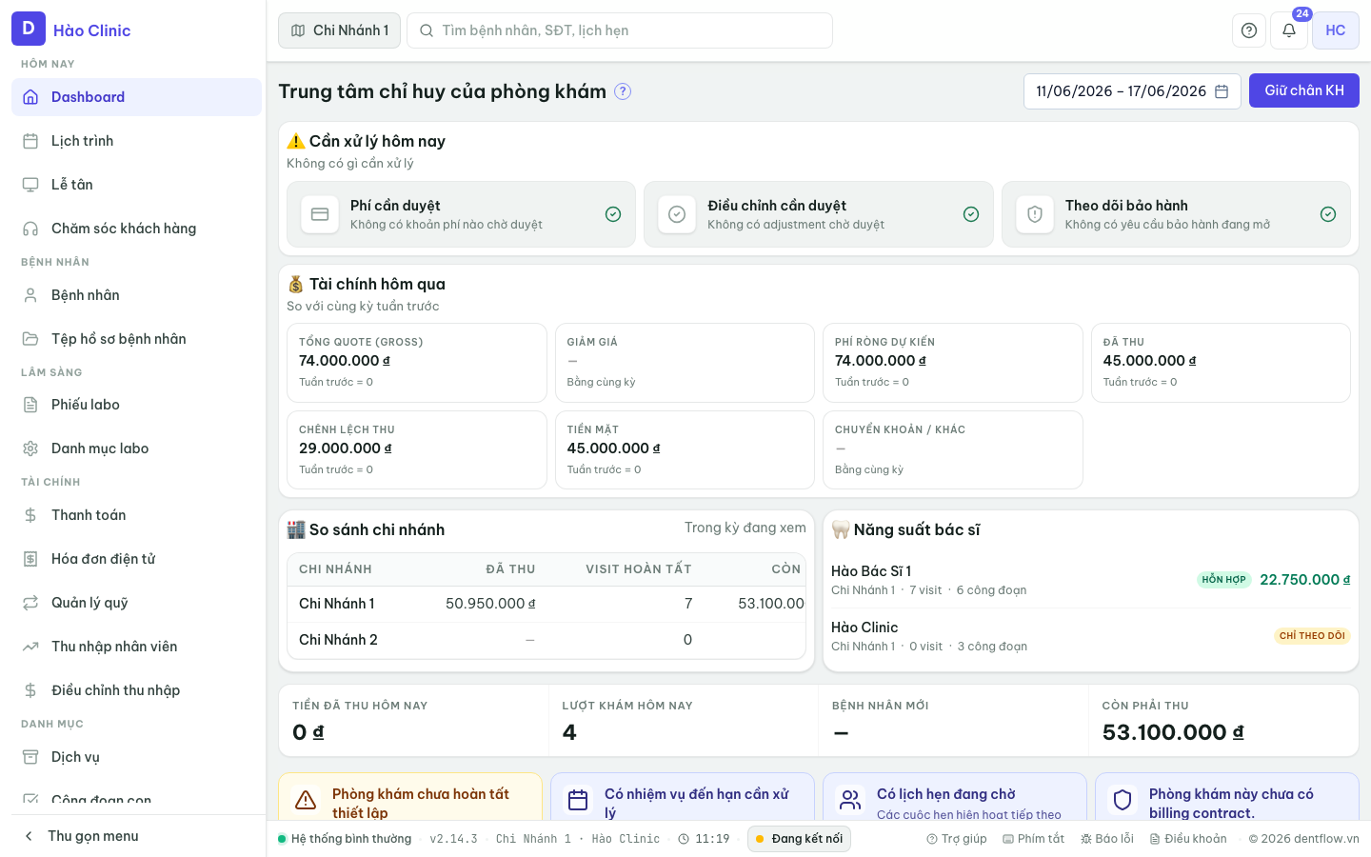This screenshot has width=1371, height=857.
Task: Click credit card icon in Phí cần duyệt
Action: tap(320, 214)
